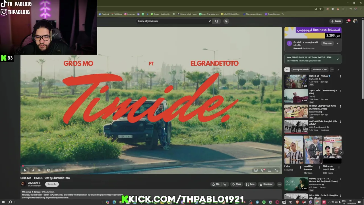The width and height of the screenshot is (364, 205).
Task: Exit fullscreen on the video player
Action: coord(276,170)
